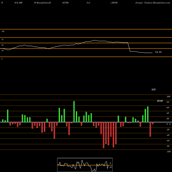Image resolution: width=172 pixels, height=172 pixels.
Task: Click the sharp drop in RSI line
Action: point(129,47)
